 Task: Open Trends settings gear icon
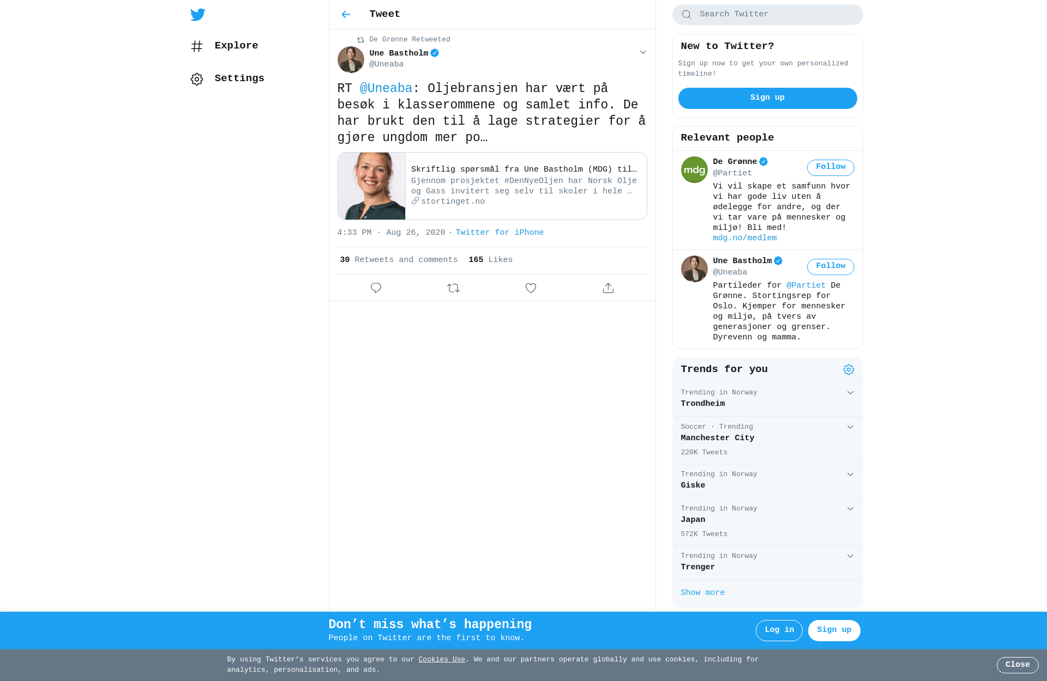point(849,370)
